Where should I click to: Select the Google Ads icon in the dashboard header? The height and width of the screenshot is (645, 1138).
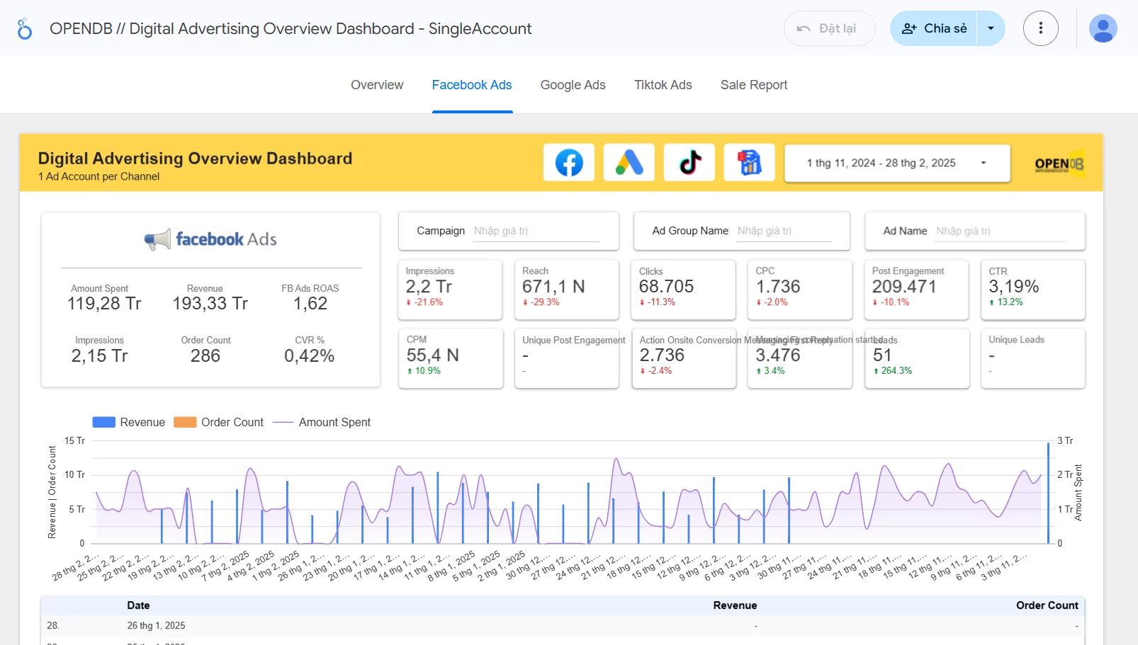629,162
